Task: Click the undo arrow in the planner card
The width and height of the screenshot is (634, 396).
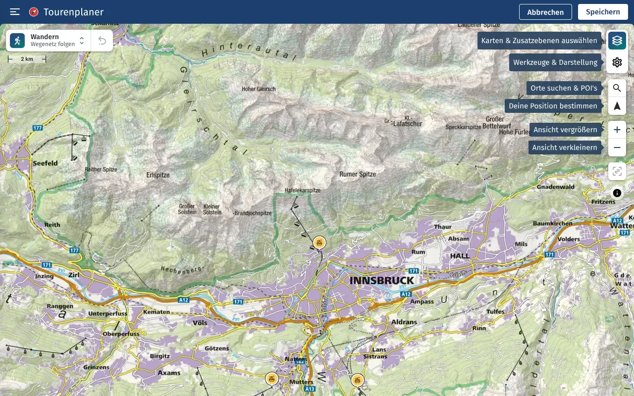Action: tap(102, 41)
